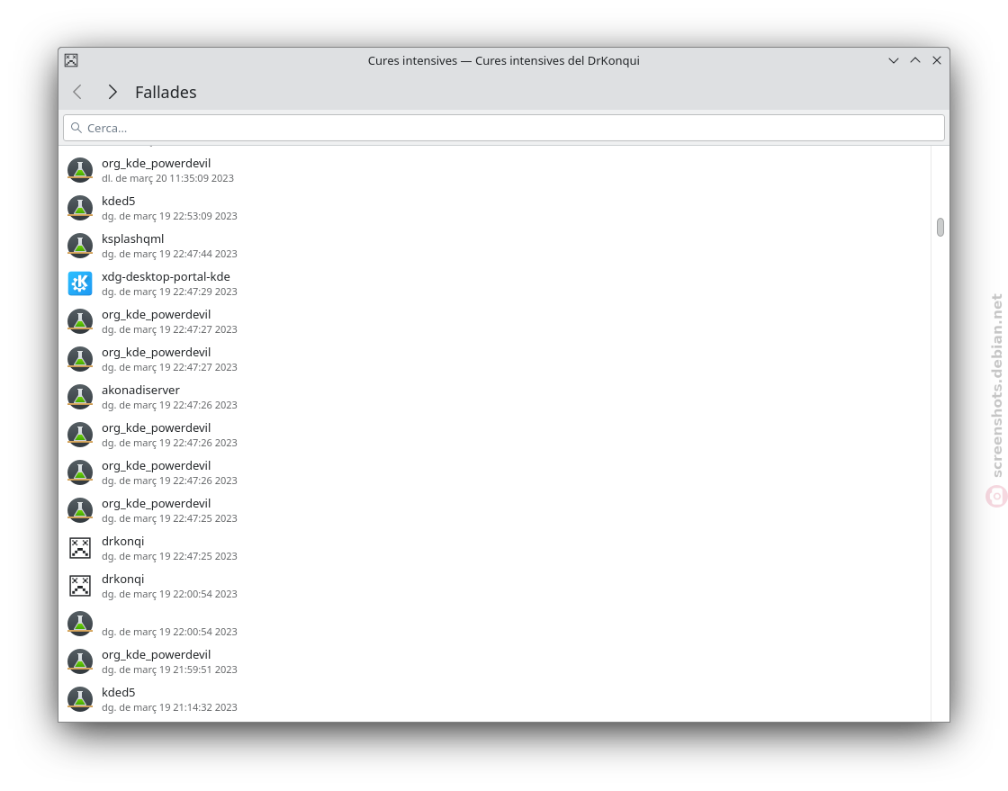Click the timestamp dg. de març 19 22:47:44 2023
This screenshot has width=1008, height=791.
pyautogui.click(x=169, y=254)
